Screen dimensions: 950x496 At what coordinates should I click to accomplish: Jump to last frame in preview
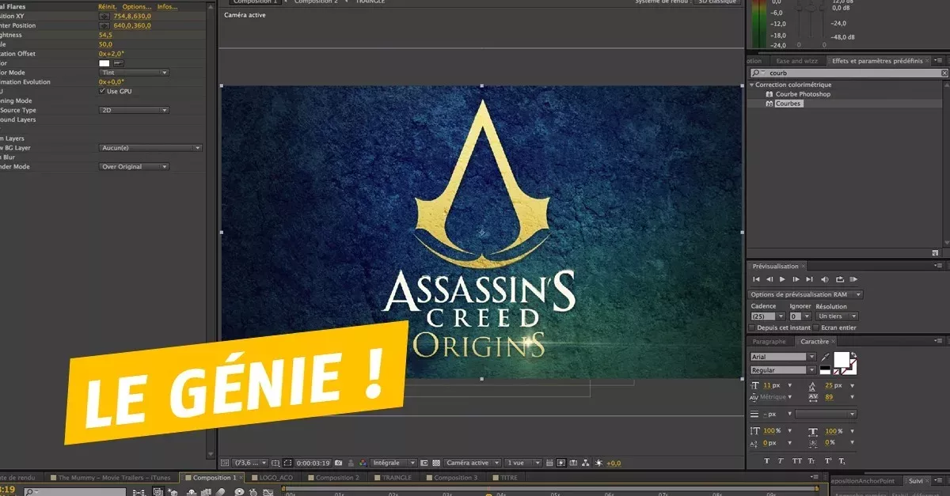809,279
